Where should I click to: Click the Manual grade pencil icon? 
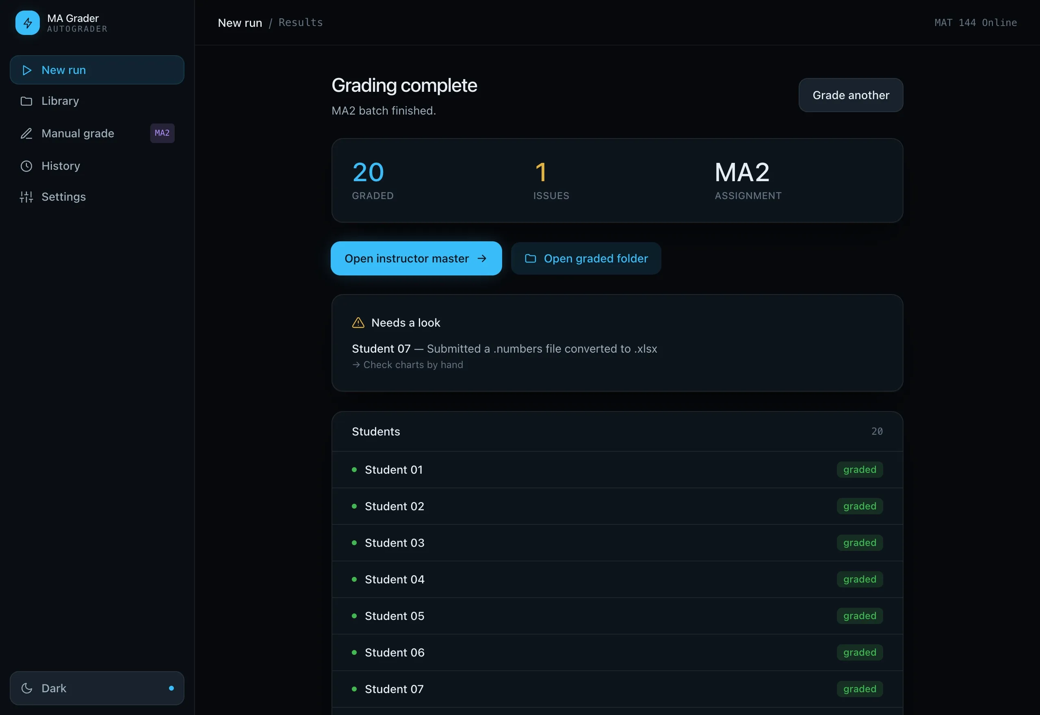click(x=26, y=134)
